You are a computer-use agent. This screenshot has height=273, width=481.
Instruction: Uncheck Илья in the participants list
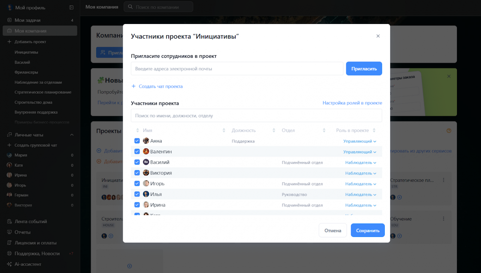coord(137,194)
